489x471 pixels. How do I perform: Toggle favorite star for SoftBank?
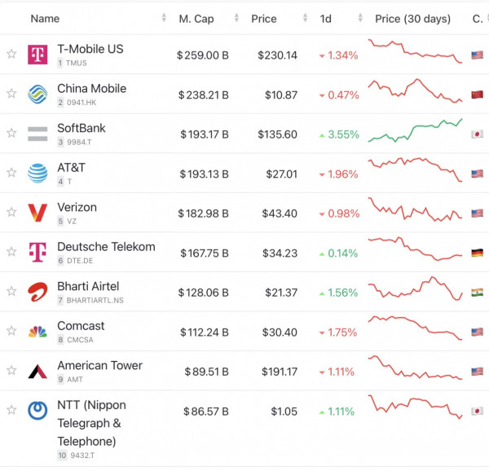[11, 134]
